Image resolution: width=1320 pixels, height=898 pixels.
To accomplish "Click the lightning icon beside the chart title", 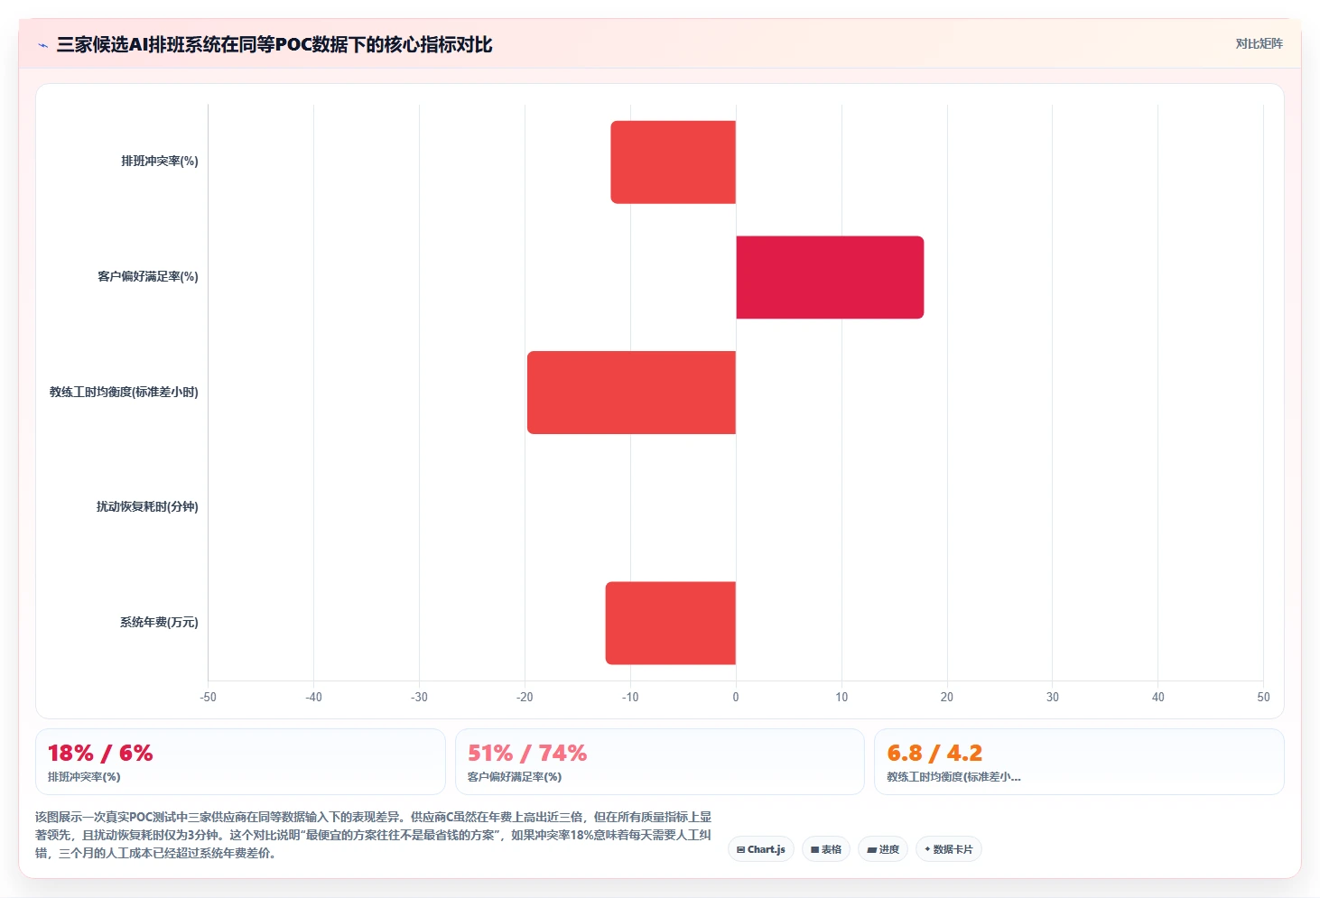I will tap(42, 45).
